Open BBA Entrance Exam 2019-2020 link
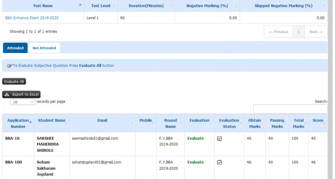Screen dimensions: 335x179 click(32, 18)
